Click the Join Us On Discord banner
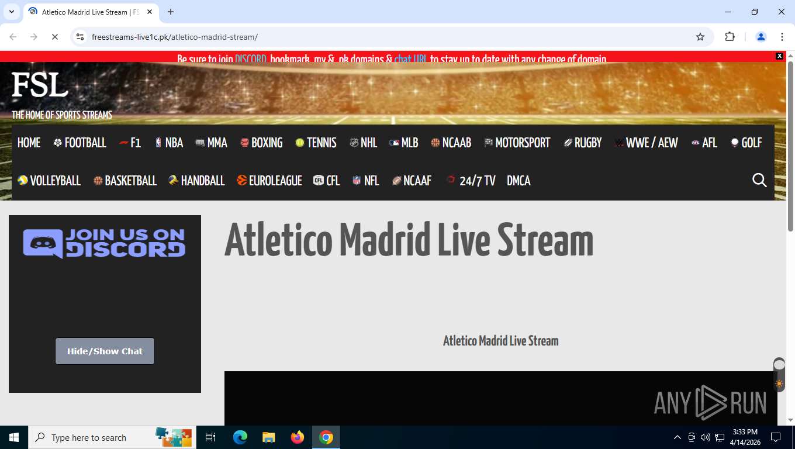795x449 pixels. pyautogui.click(x=105, y=243)
